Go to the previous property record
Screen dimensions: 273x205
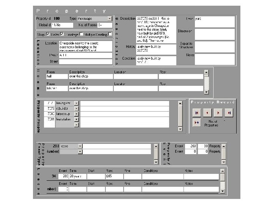click(207, 113)
